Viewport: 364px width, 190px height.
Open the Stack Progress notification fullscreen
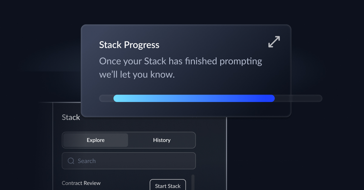[273, 42]
